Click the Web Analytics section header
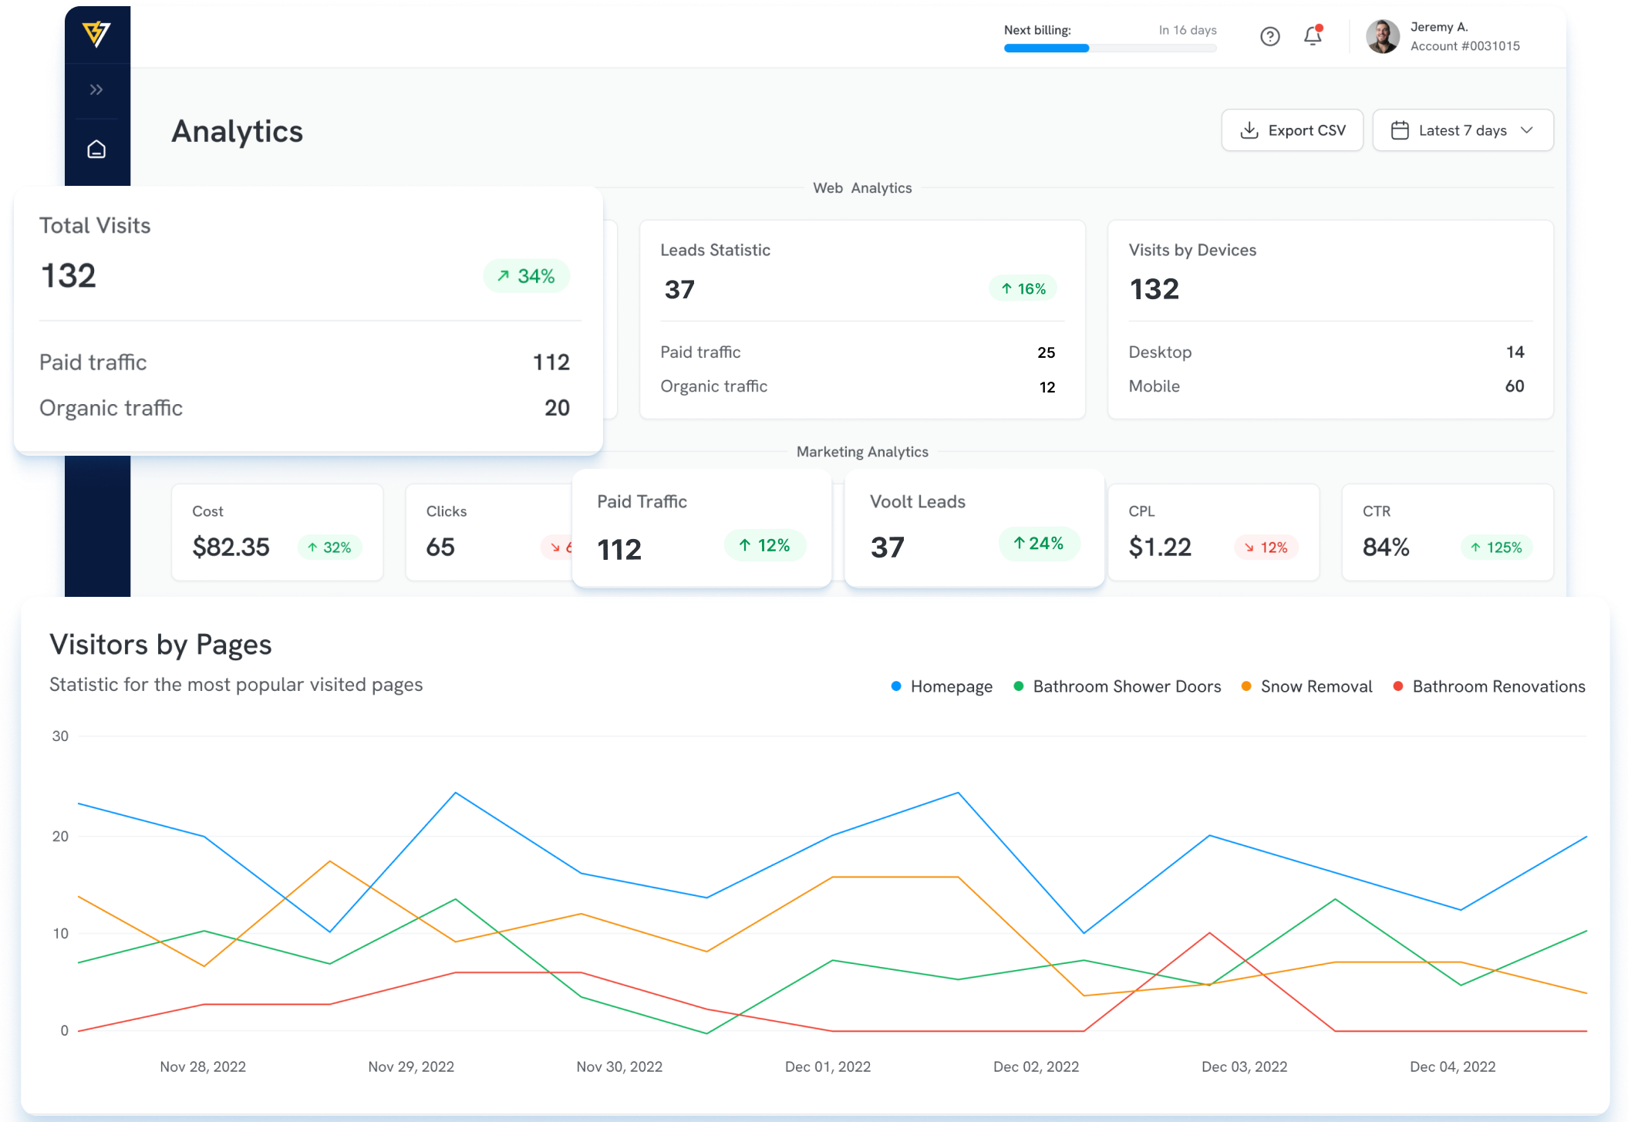Image resolution: width=1628 pixels, height=1122 pixels. pos(861,188)
